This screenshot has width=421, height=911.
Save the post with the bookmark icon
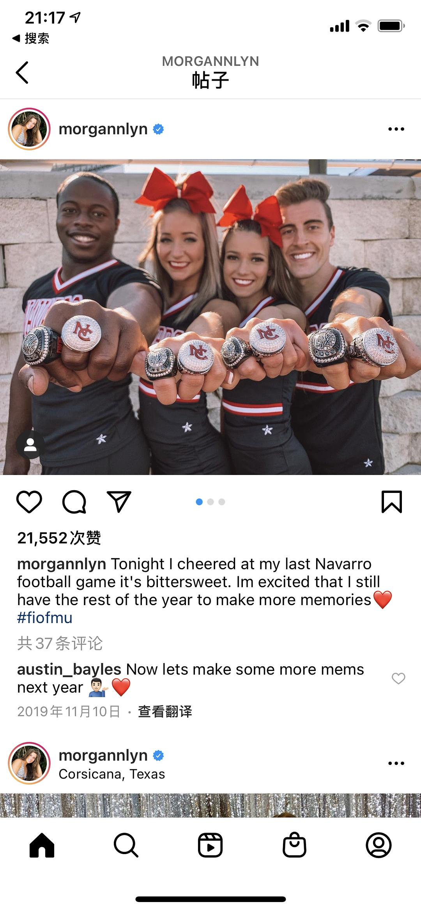(x=392, y=502)
